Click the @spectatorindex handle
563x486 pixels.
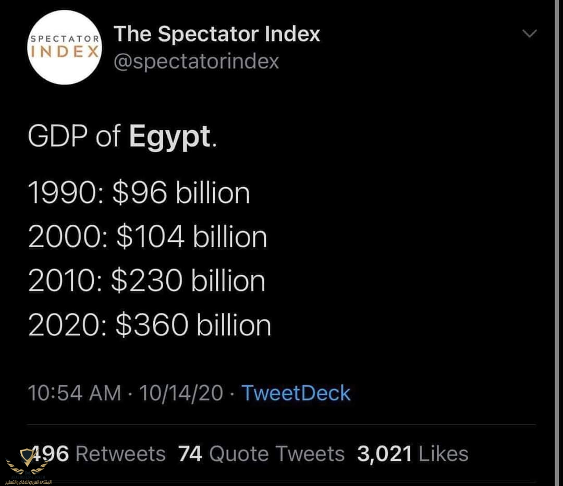pyautogui.click(x=197, y=62)
